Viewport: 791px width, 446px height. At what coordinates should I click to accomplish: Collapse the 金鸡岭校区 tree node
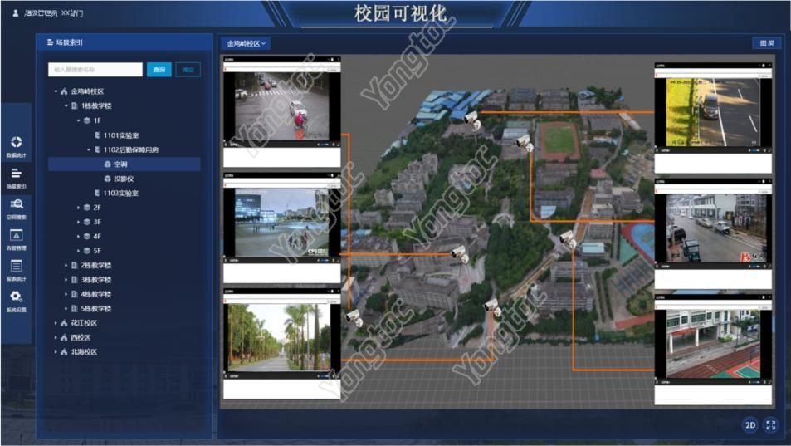pos(56,91)
